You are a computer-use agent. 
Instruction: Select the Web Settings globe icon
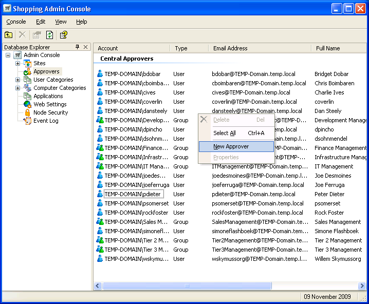[x=27, y=104]
